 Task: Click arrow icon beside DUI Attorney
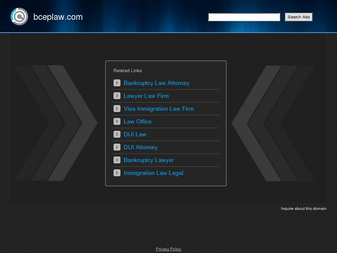point(117,147)
